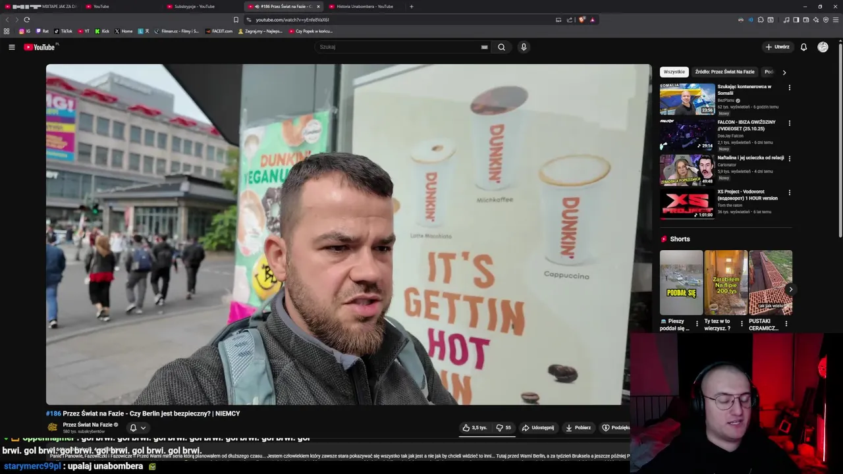
Task: Close the #186 Przez Świat na Fazie tab
Action: [x=318, y=7]
